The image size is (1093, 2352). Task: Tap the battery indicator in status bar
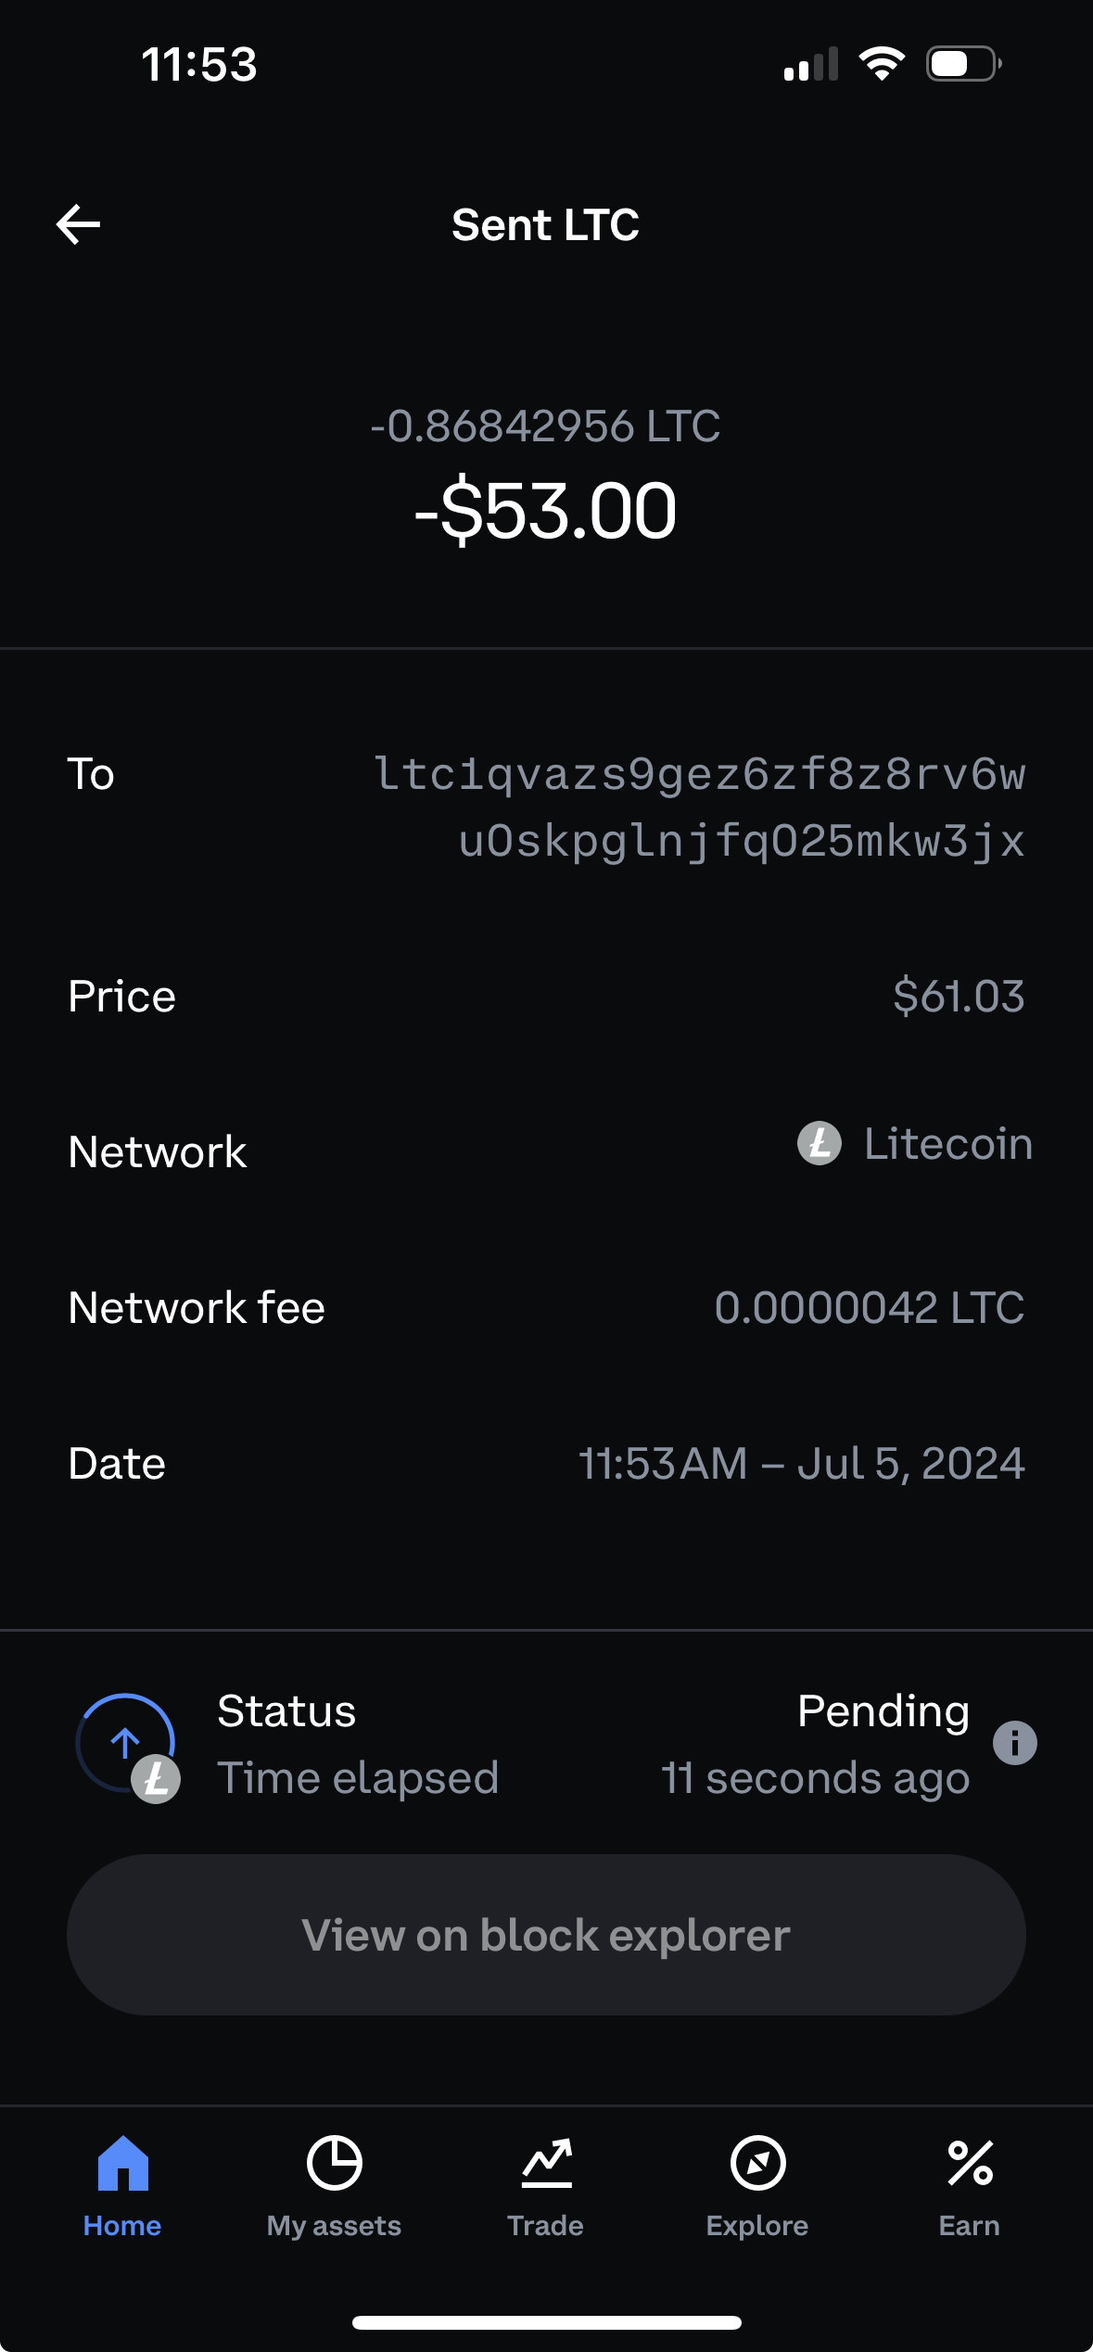click(x=964, y=64)
